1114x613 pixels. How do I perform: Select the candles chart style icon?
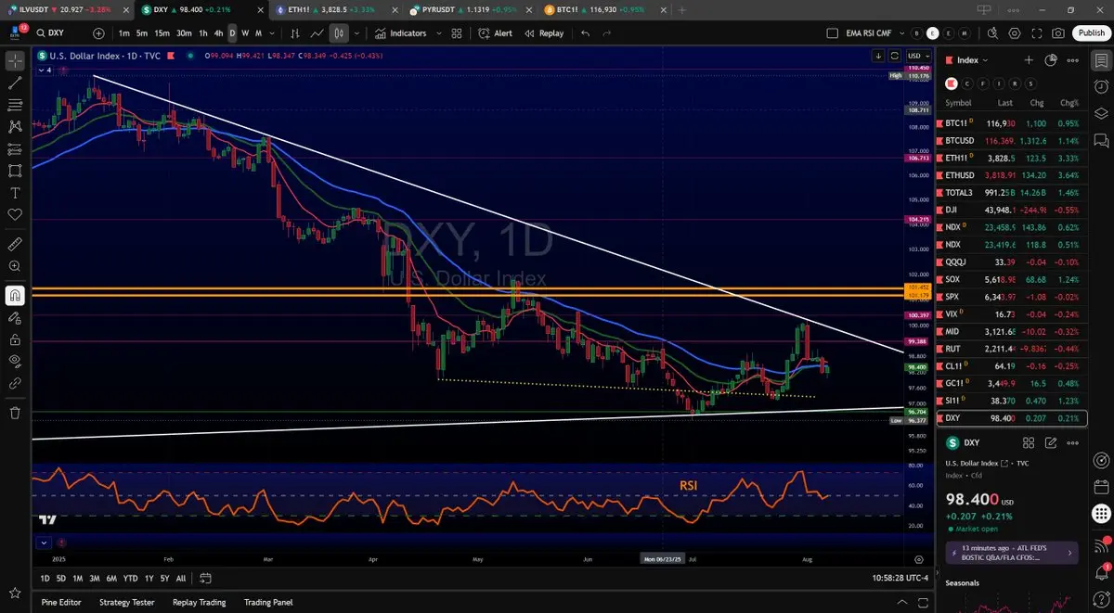coord(339,32)
